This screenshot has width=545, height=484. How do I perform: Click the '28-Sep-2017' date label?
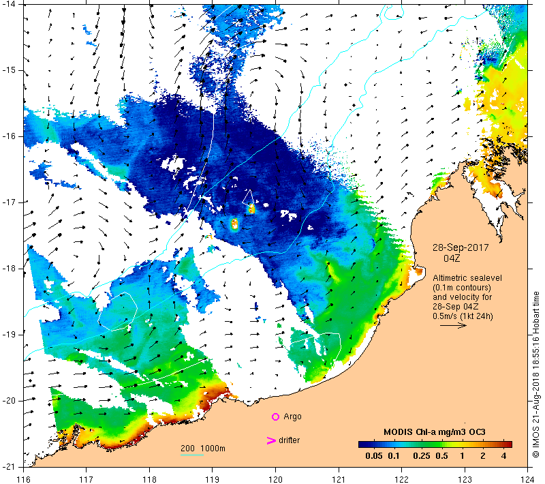[x=461, y=247]
